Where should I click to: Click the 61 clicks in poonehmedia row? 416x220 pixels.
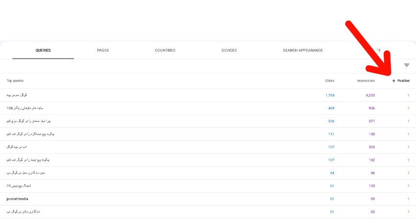click(x=332, y=199)
